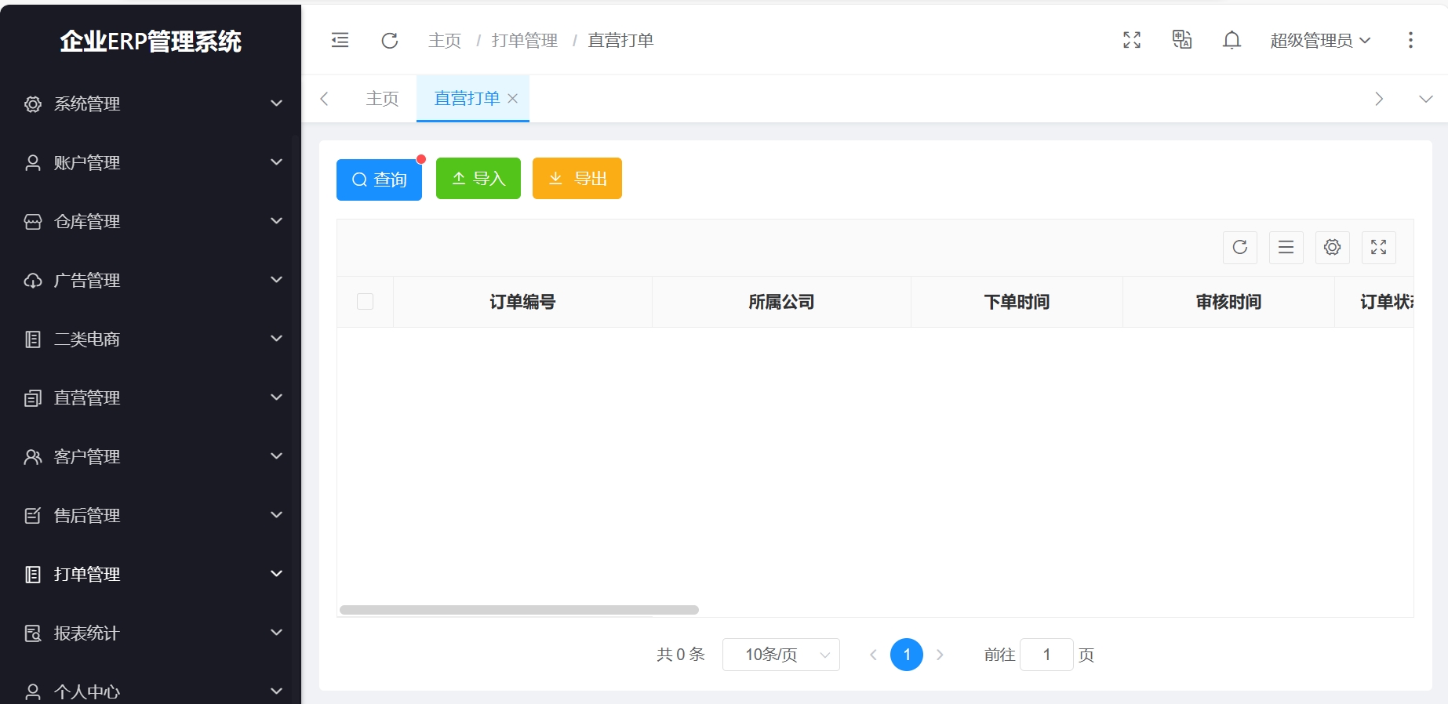Click the orange 导出 button

[x=577, y=179]
